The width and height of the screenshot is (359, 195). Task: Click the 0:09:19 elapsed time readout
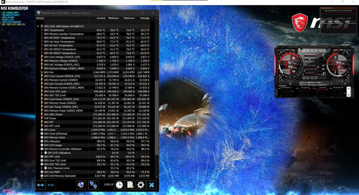tap(108, 184)
